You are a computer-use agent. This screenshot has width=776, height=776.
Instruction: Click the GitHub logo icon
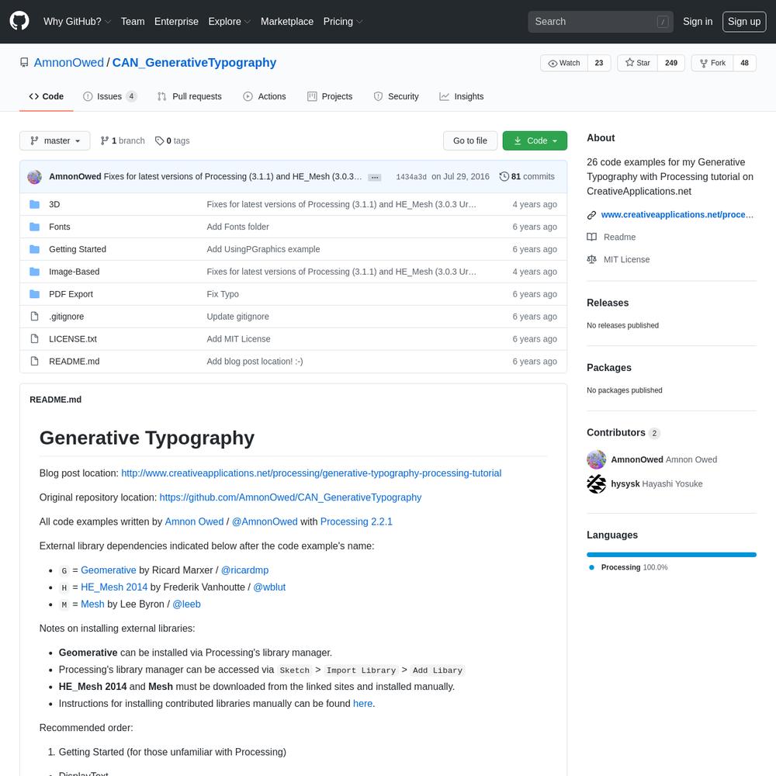pos(19,21)
